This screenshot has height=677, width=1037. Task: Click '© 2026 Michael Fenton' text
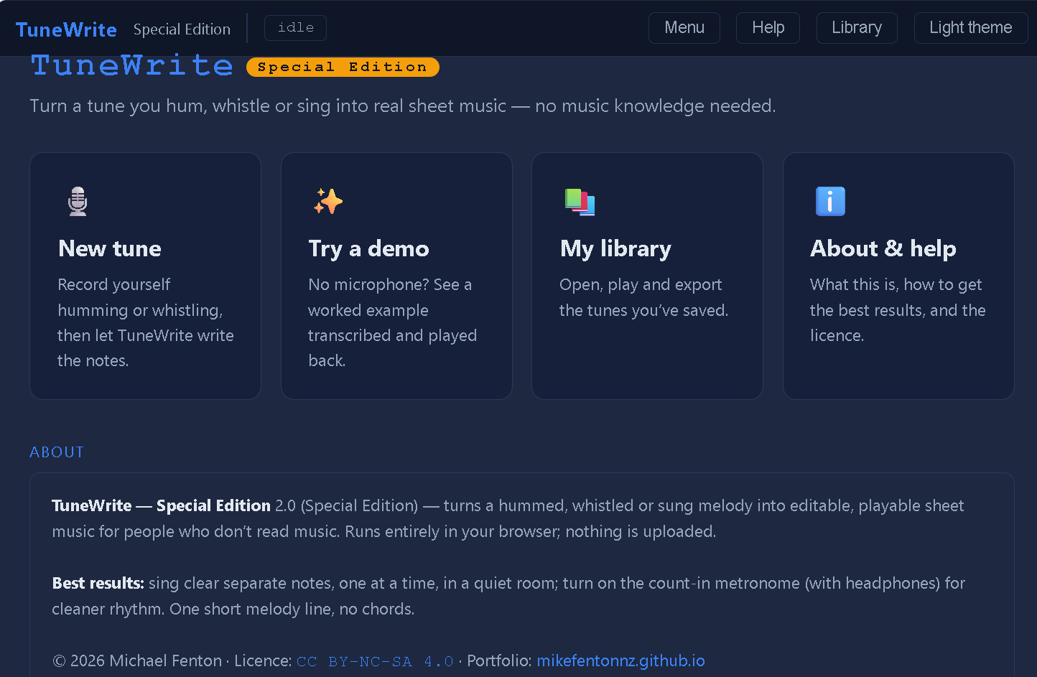(137, 660)
